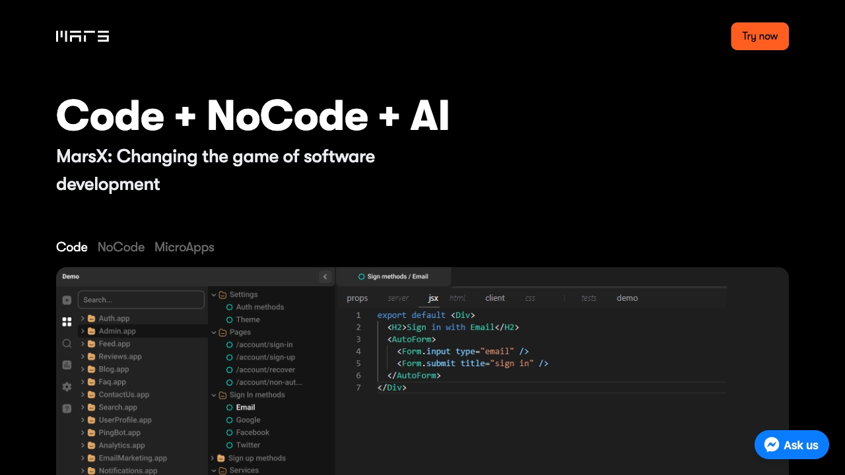845x475 pixels.
Task: Select the analytics chart icon in sidebar
Action: pyautogui.click(x=67, y=365)
